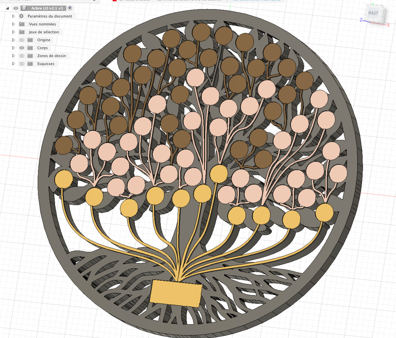Click the Origine folder icon
This screenshot has height=338, width=396.
(x=30, y=40)
